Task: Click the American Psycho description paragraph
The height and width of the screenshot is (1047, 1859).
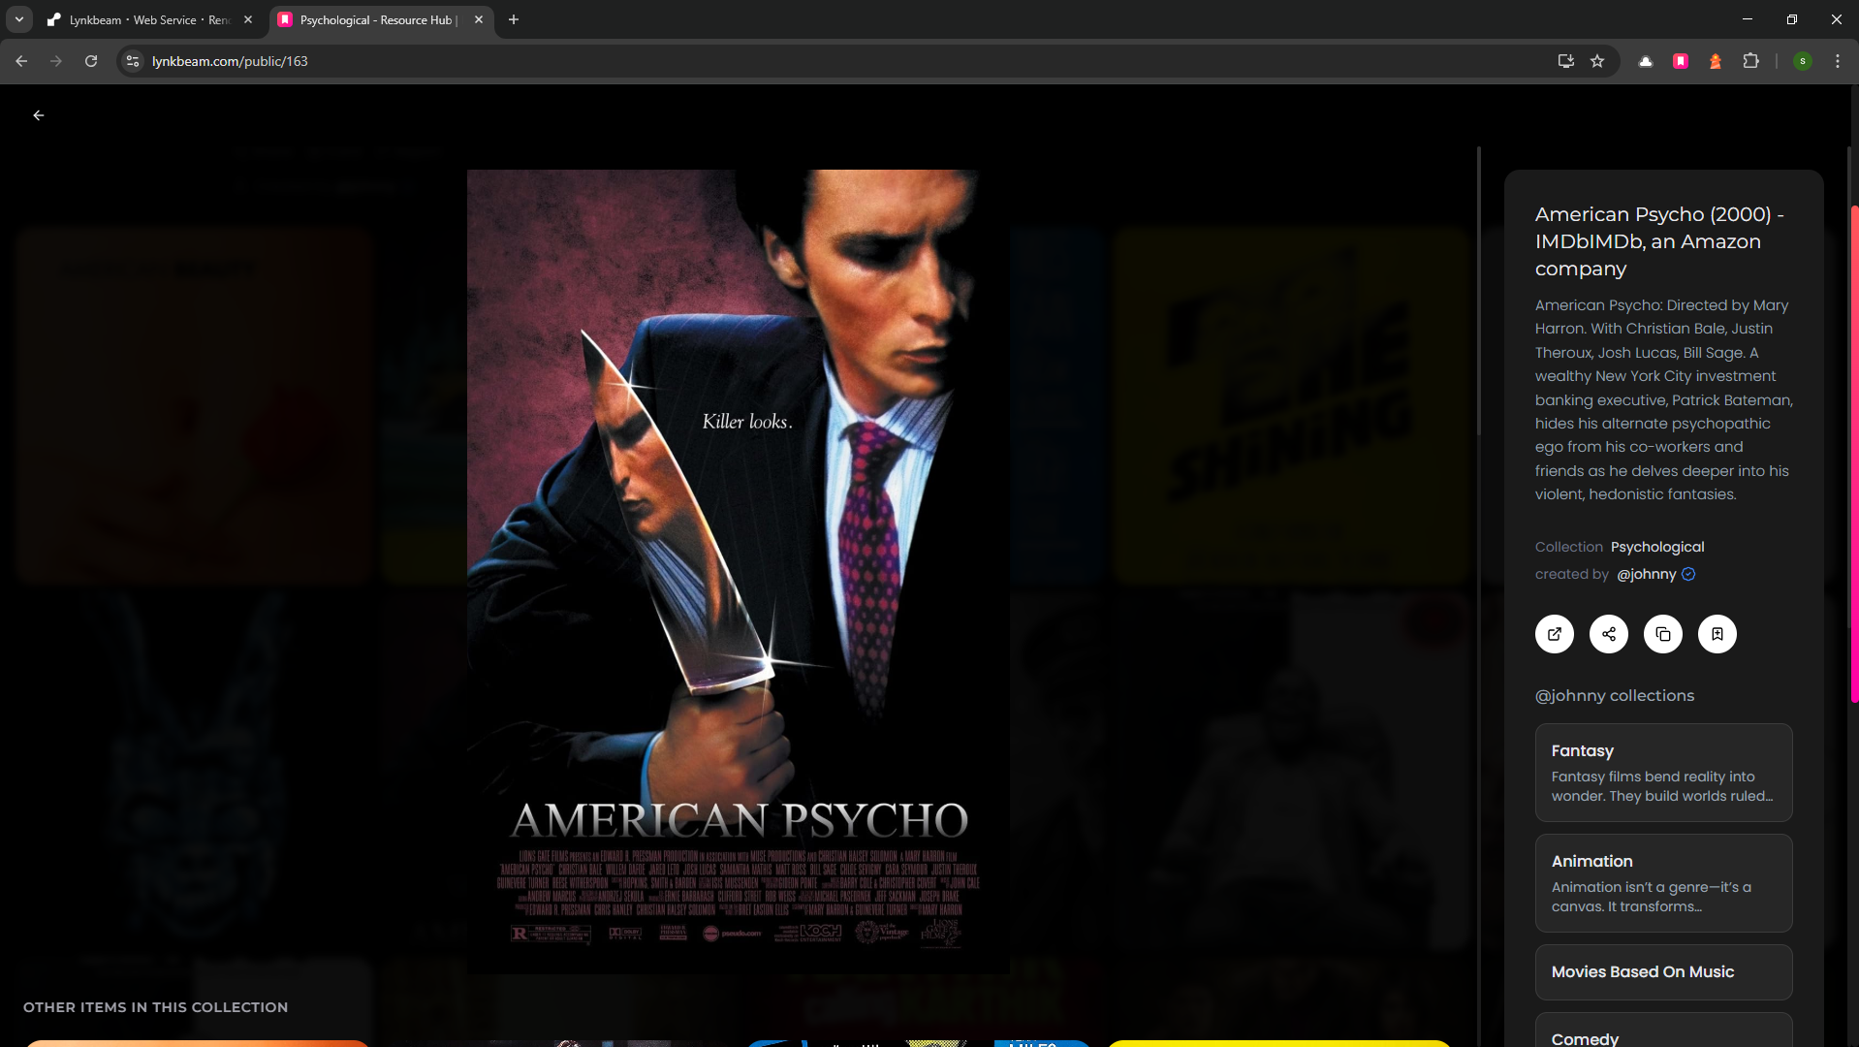Action: [1663, 399]
